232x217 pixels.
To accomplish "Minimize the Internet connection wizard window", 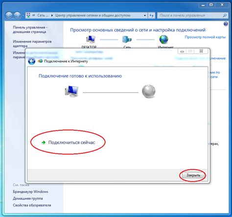I will tap(182, 51).
